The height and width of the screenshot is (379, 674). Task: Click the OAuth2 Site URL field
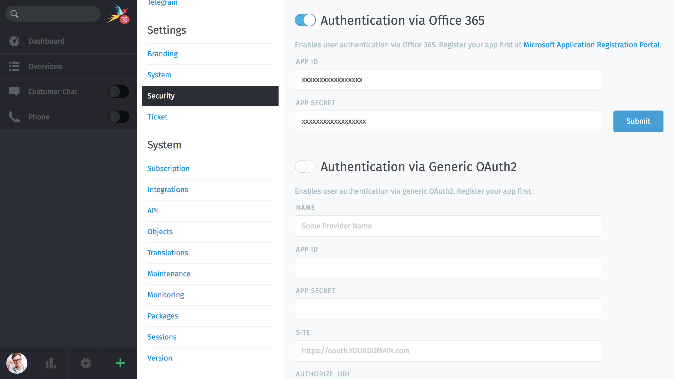448,351
